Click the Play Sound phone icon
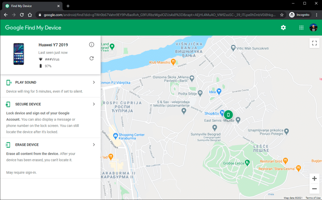The height and width of the screenshot is (200, 322). (8, 82)
